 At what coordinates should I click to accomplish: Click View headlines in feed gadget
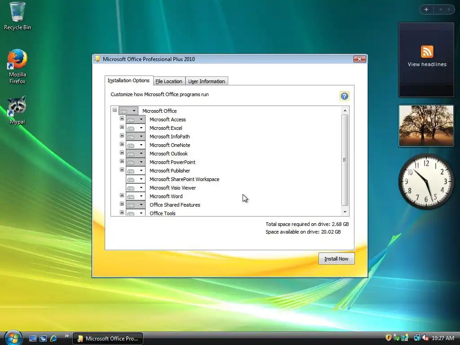point(427,64)
